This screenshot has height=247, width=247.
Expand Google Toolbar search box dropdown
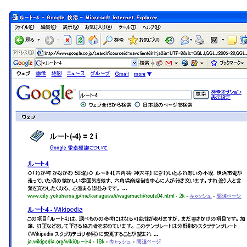pos(134,63)
